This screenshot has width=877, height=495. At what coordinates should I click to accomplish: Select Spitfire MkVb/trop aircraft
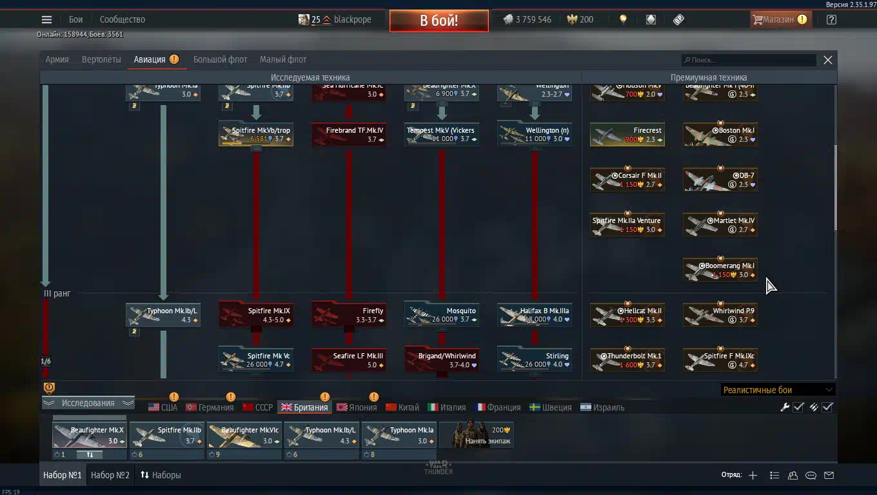(256, 135)
